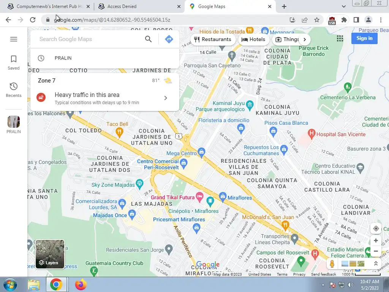Filter map by Hotels

tap(253, 40)
